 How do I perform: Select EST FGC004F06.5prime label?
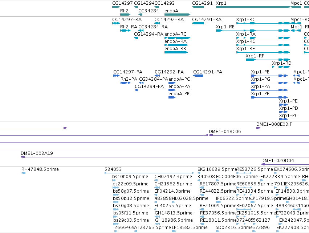point(237,177)
